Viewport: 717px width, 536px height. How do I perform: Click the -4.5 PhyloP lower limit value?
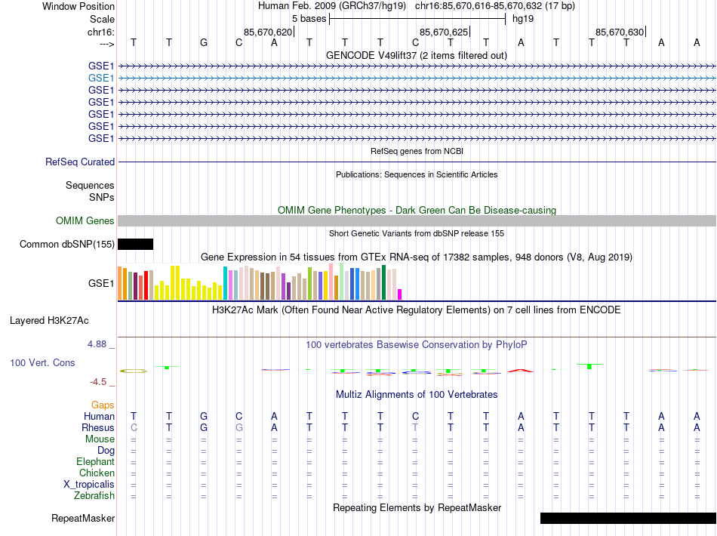coord(98,382)
